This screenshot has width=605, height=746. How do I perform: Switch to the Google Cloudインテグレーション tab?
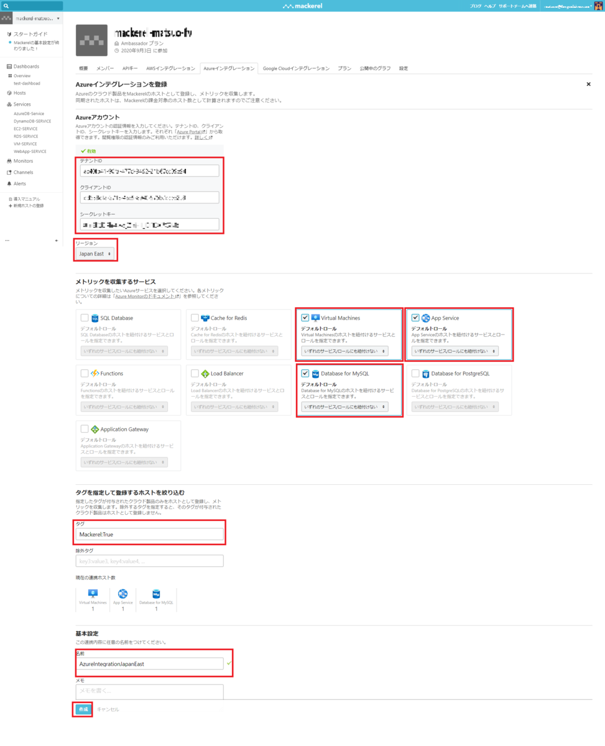pos(296,68)
